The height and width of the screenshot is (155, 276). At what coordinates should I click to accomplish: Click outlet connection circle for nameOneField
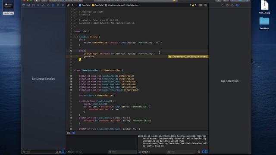coord(71,76)
